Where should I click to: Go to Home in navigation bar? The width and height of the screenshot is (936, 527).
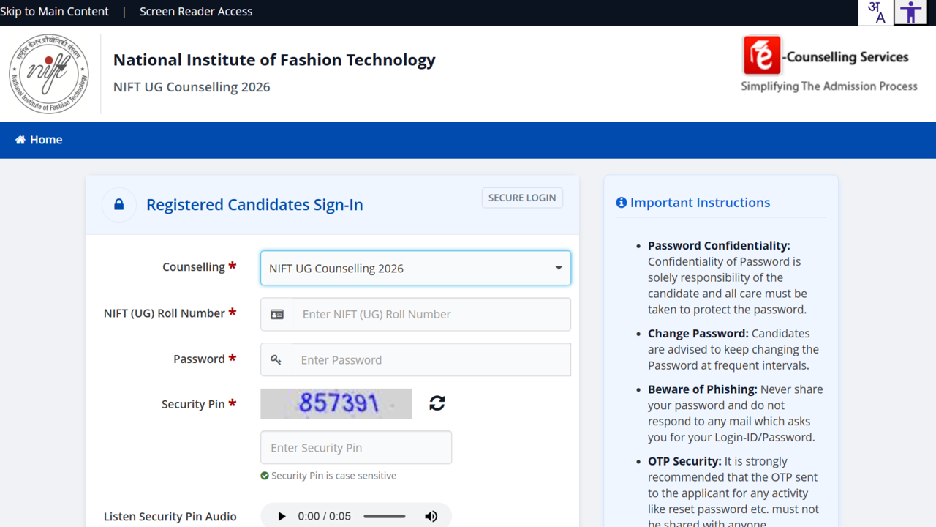pyautogui.click(x=39, y=140)
